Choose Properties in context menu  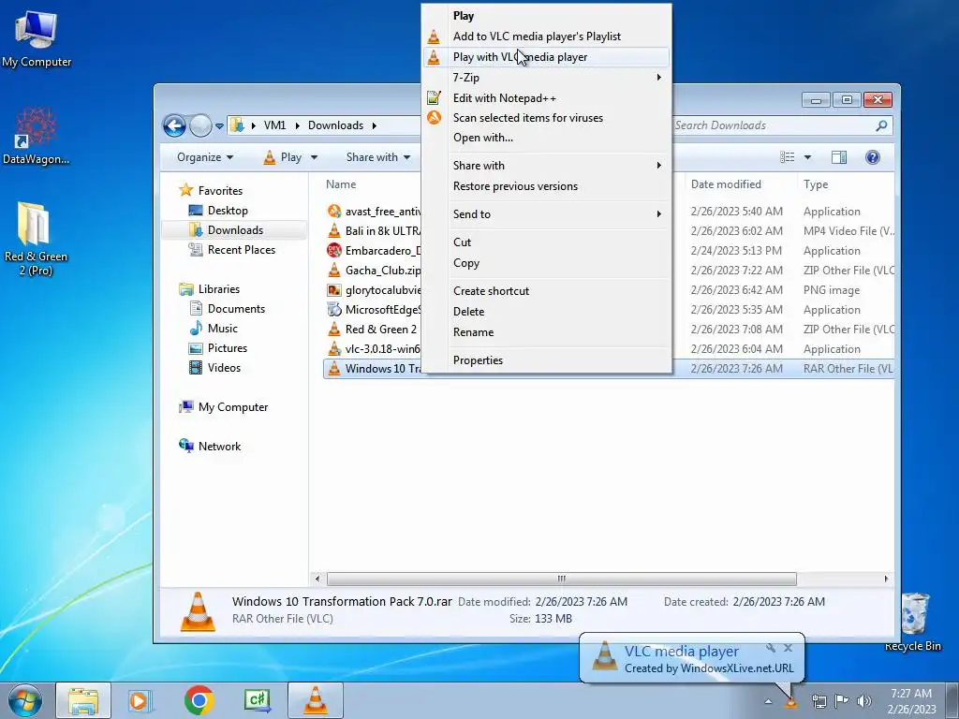546,360
